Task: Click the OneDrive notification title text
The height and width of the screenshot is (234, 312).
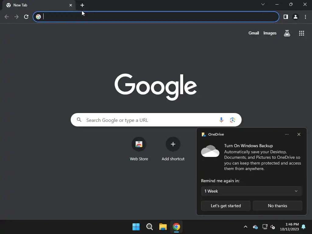Action: pyautogui.click(x=216, y=134)
